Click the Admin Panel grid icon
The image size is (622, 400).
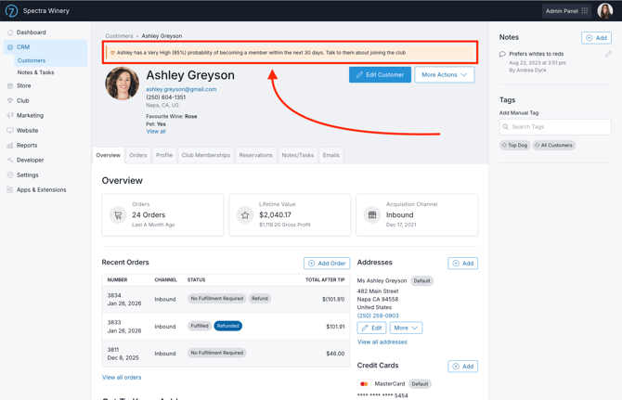(x=584, y=11)
